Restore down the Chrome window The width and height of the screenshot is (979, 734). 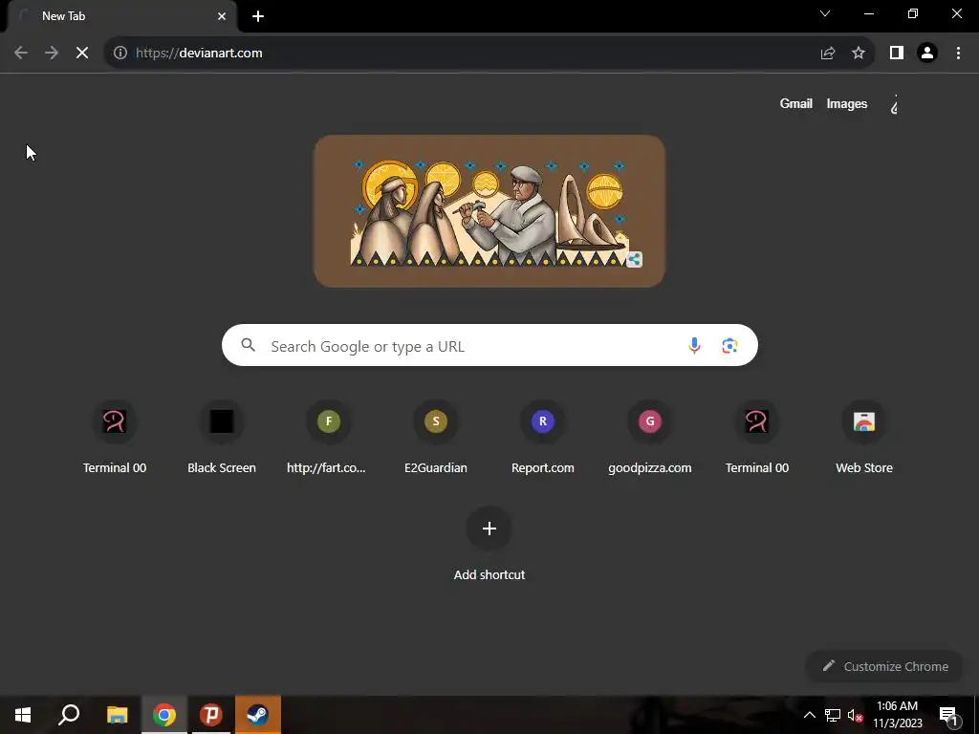(913, 13)
